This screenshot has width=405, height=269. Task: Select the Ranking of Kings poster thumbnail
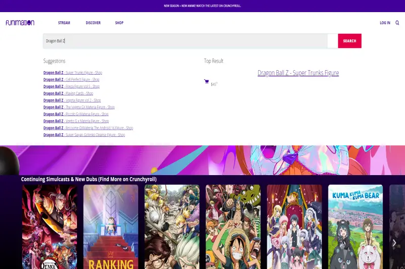(x=111, y=227)
